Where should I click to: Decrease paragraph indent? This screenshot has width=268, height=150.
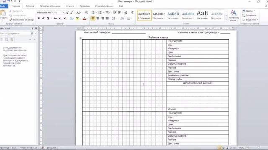point(115,12)
